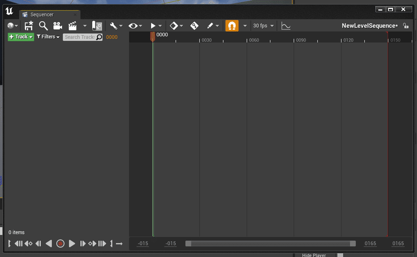
Task: Toggle the orange magnet snapping button
Action: click(232, 26)
